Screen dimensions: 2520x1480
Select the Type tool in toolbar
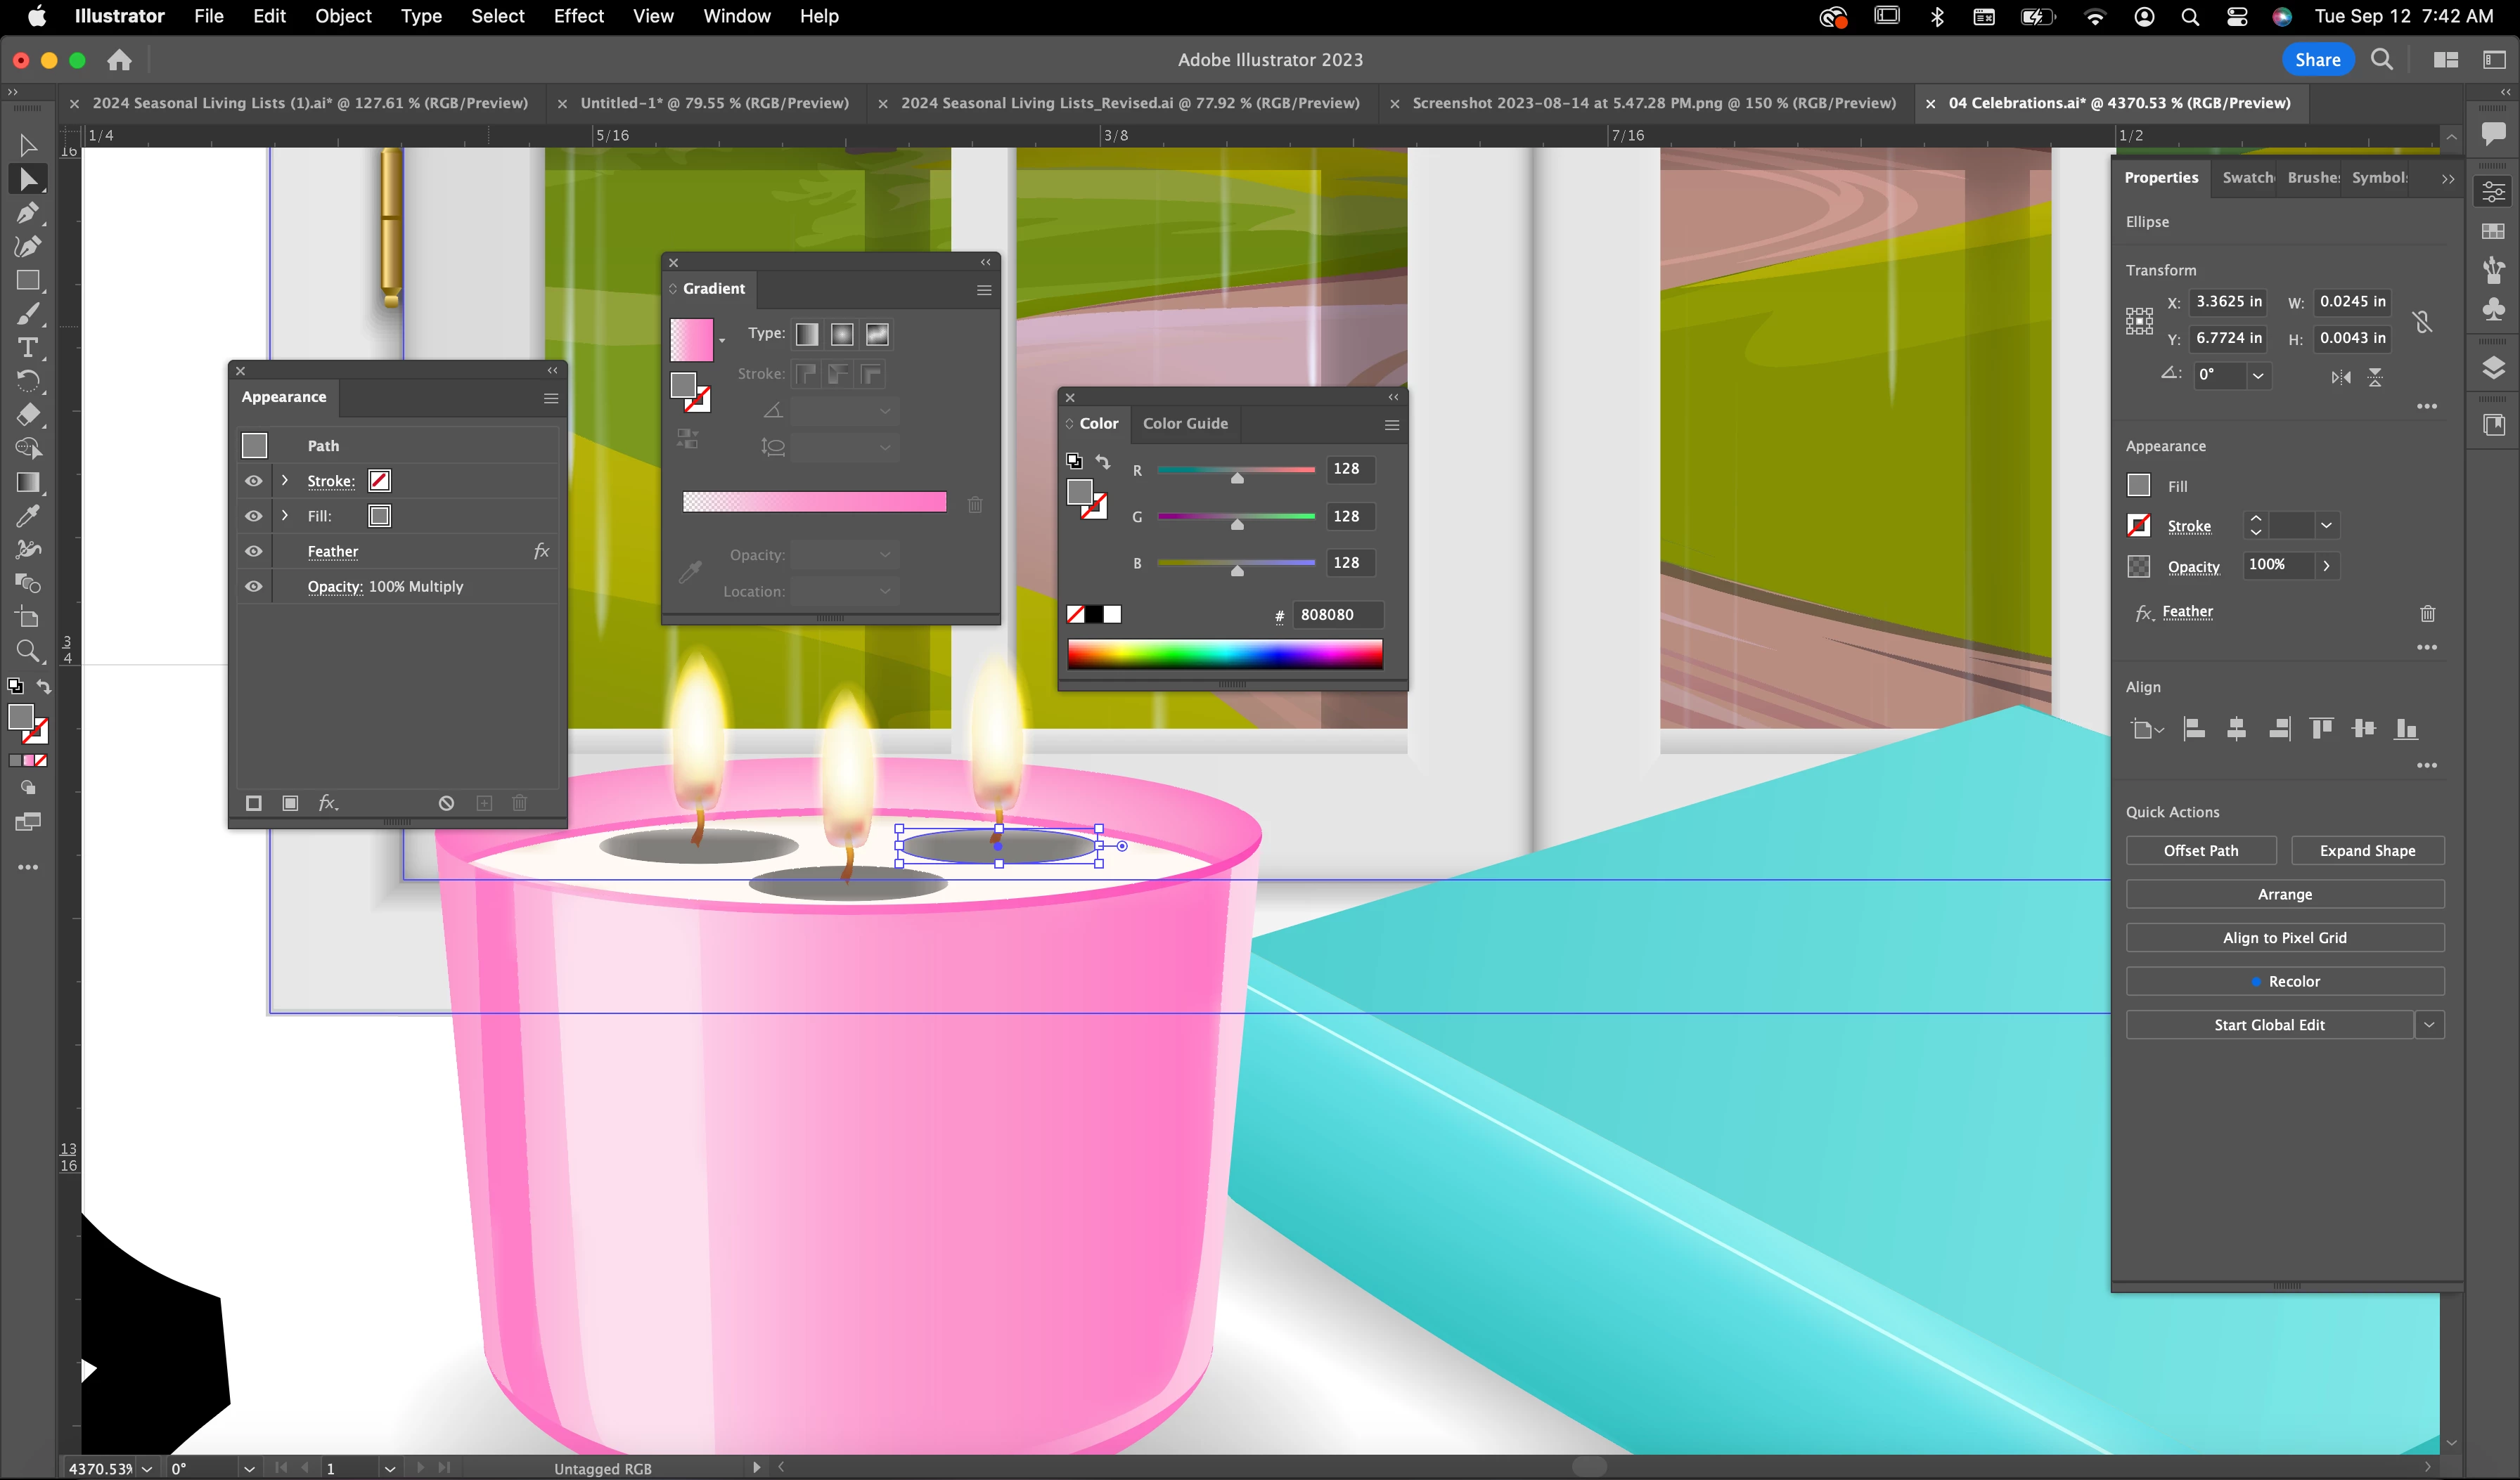pos(28,348)
